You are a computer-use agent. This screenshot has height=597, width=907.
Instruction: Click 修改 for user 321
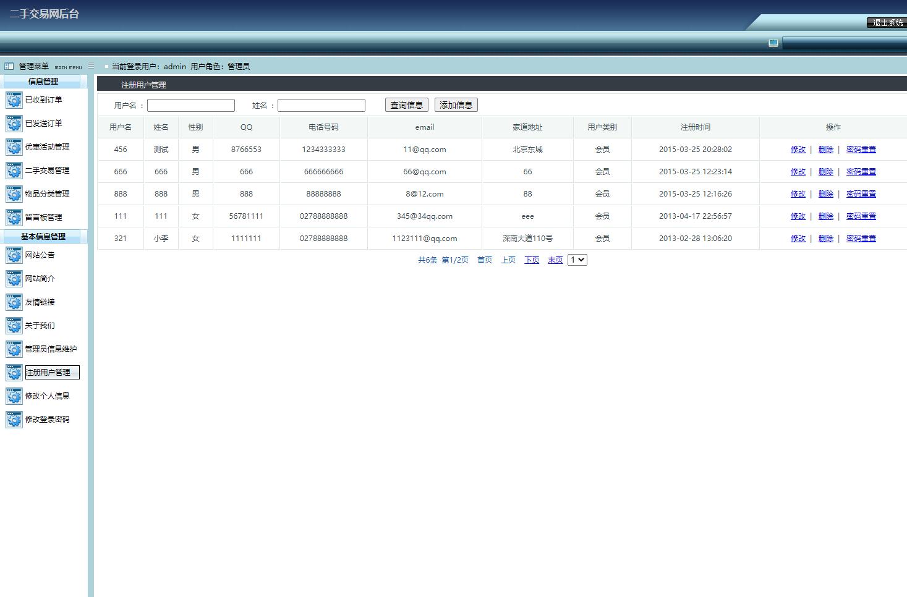click(x=798, y=239)
